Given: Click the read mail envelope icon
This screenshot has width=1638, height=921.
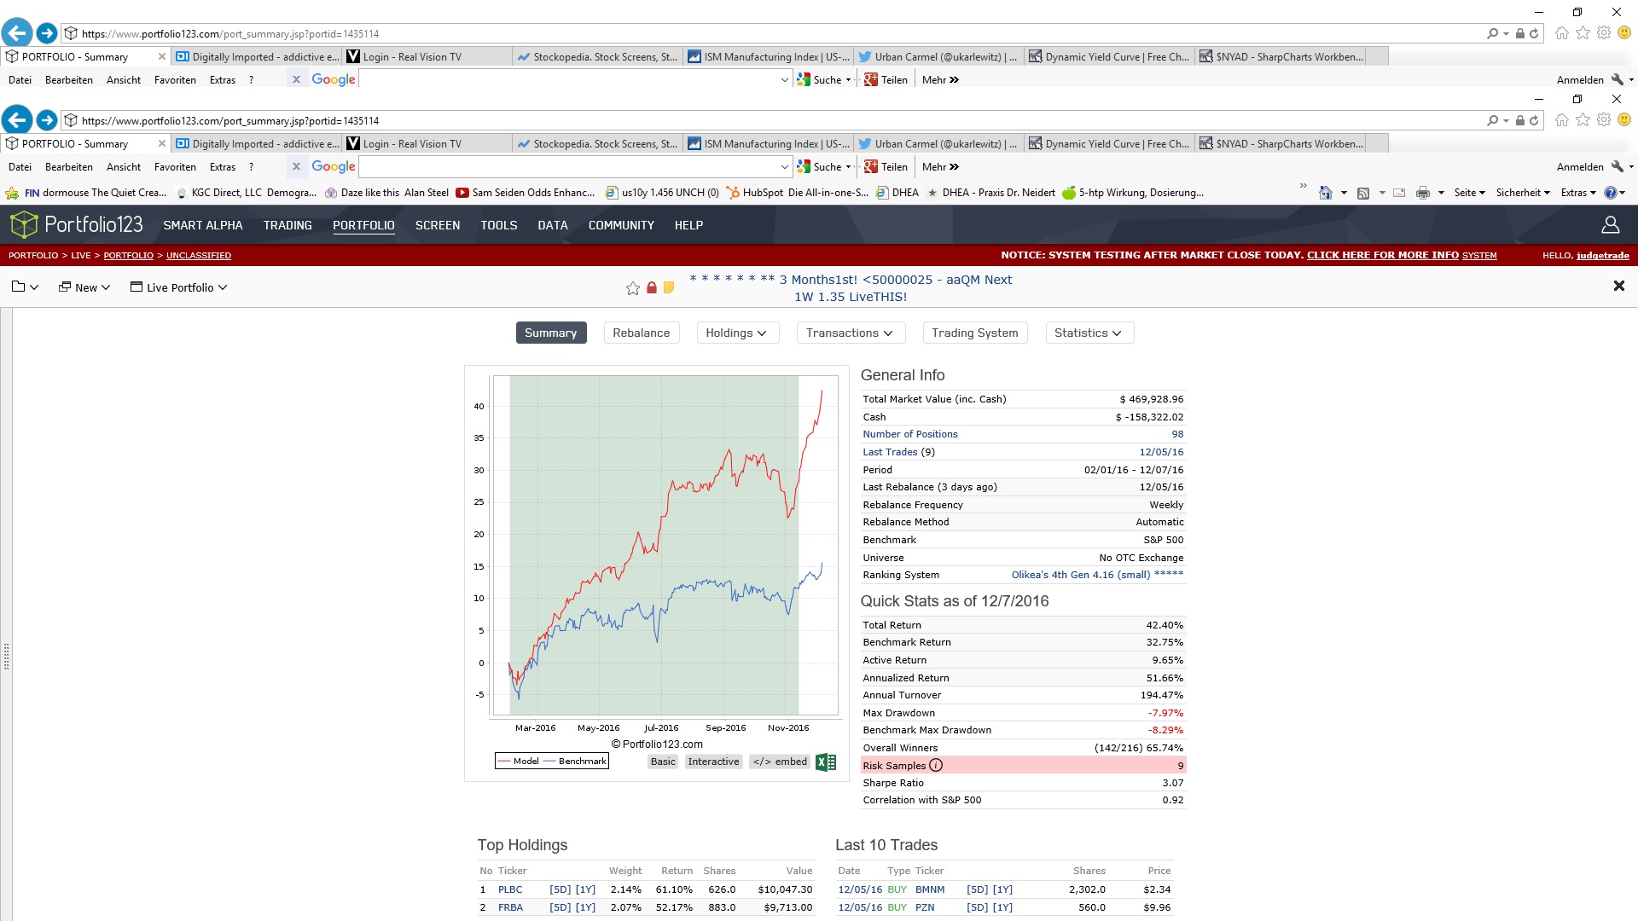Looking at the screenshot, I should (x=1399, y=193).
